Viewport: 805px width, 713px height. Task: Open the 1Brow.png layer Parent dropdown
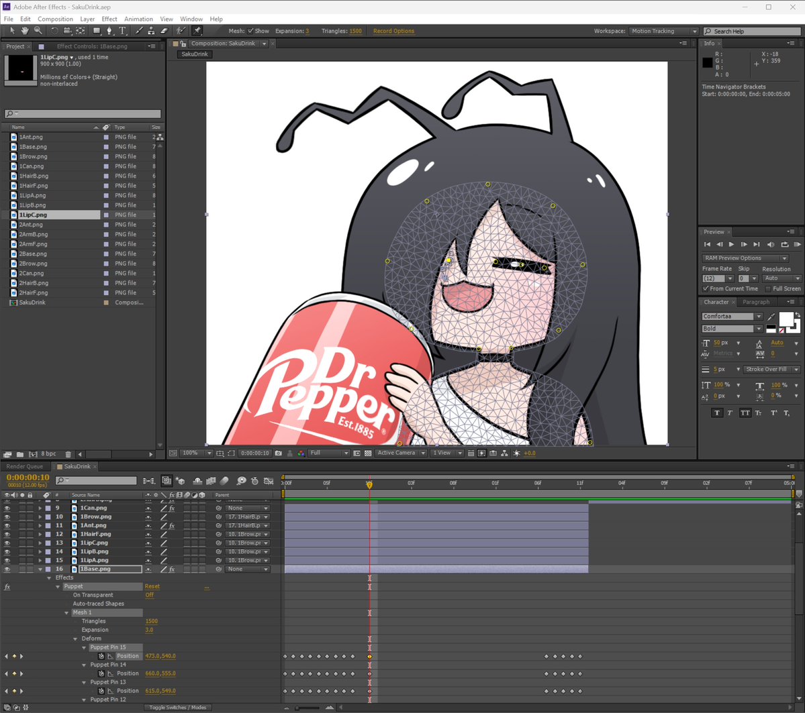[x=248, y=517]
